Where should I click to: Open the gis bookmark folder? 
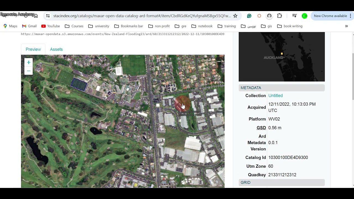click(267, 26)
